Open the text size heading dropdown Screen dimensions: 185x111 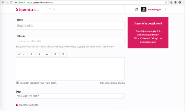pos(22,54)
